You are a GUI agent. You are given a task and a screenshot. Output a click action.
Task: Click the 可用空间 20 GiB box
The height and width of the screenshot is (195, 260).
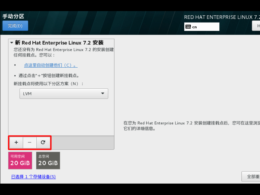pos(20,160)
